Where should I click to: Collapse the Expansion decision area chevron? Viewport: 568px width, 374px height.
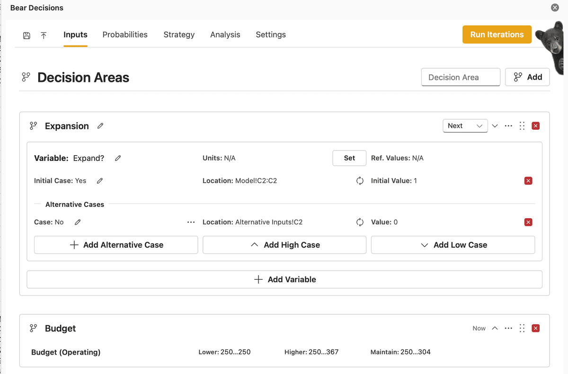[495, 126]
